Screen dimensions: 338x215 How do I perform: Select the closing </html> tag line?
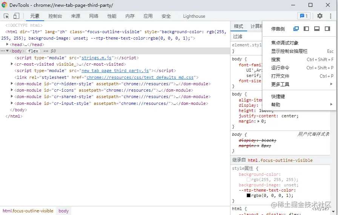(x=14, y=116)
